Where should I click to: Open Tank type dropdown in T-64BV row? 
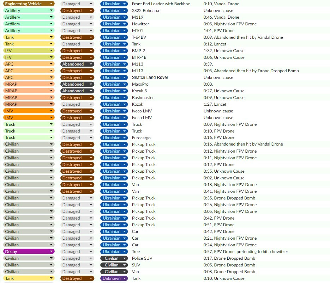pyautogui.click(x=29, y=37)
